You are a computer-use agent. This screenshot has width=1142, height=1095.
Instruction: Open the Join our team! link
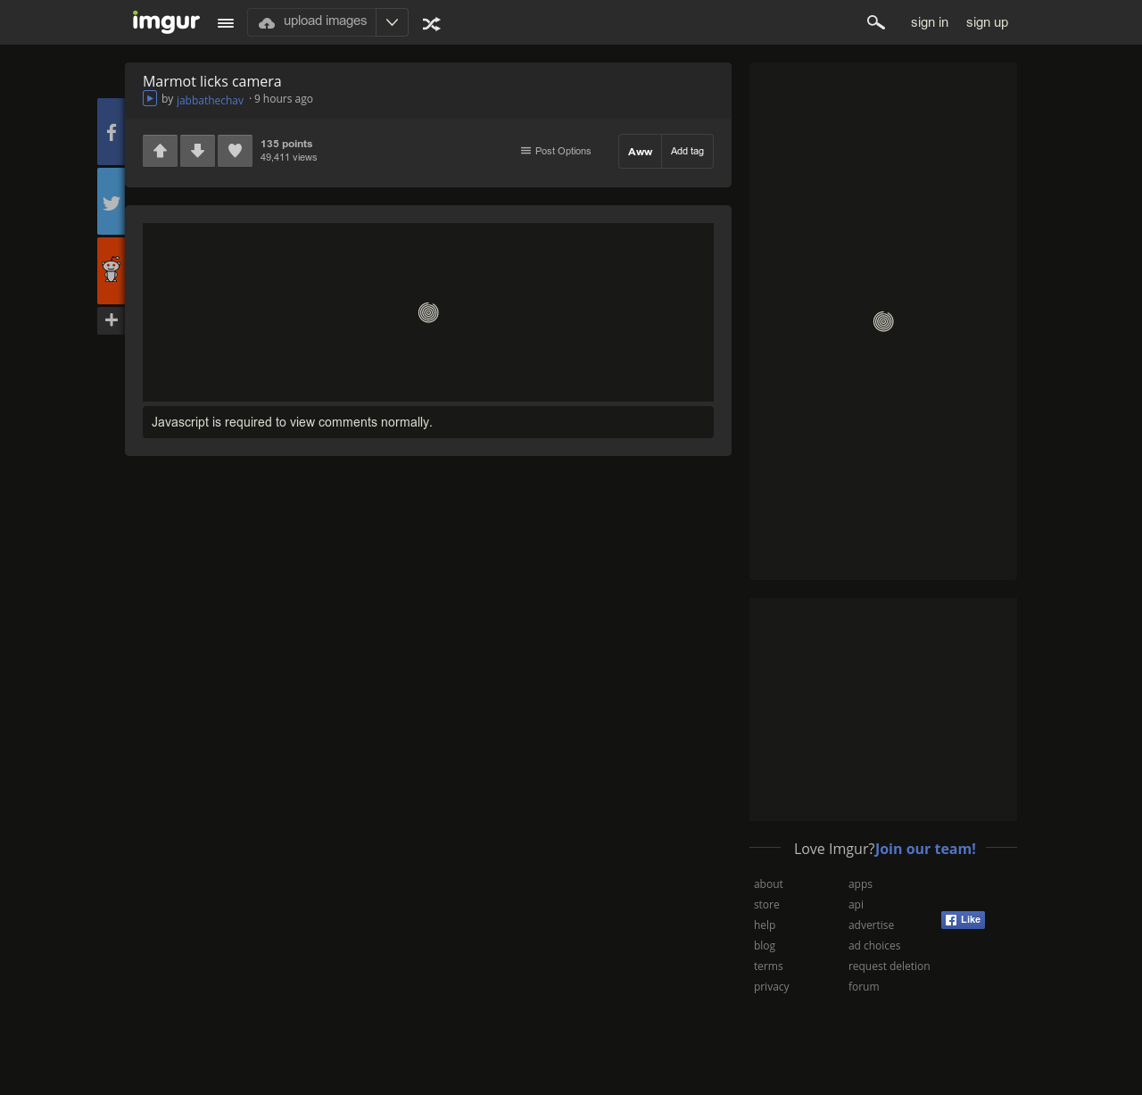925,849
